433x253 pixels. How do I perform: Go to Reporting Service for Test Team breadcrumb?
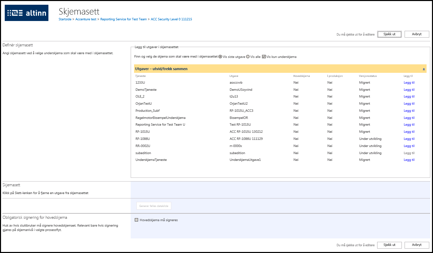[x=124, y=19]
